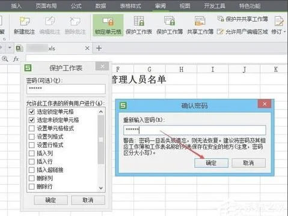
Task: Click Protect and Share Workbook (保护并共享工作簿)
Action: (x=243, y=19)
